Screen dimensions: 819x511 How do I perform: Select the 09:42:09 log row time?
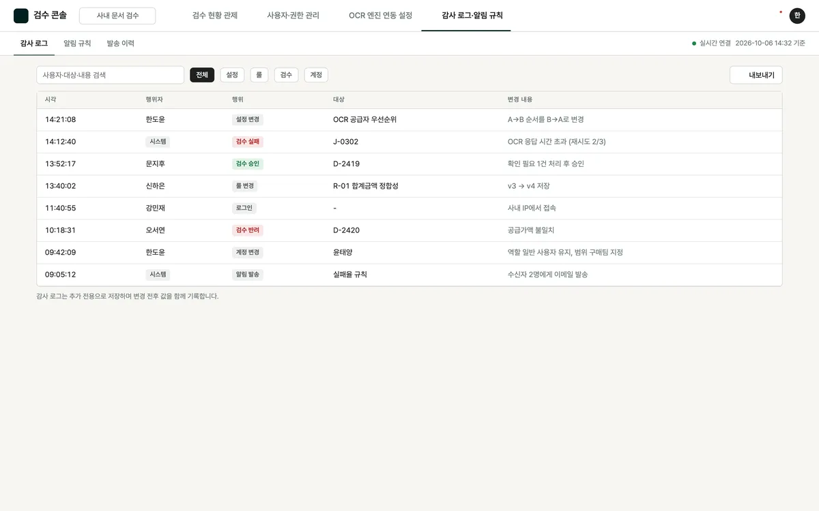click(61, 252)
